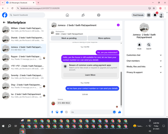Show hidden system tray icons chevron
The image size is (168, 134).
coord(146,126)
